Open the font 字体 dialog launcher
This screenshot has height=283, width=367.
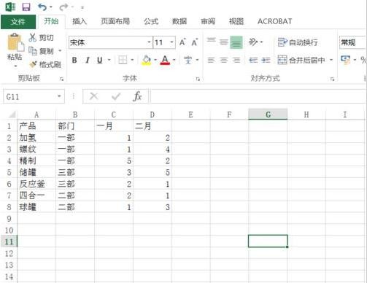198,79
